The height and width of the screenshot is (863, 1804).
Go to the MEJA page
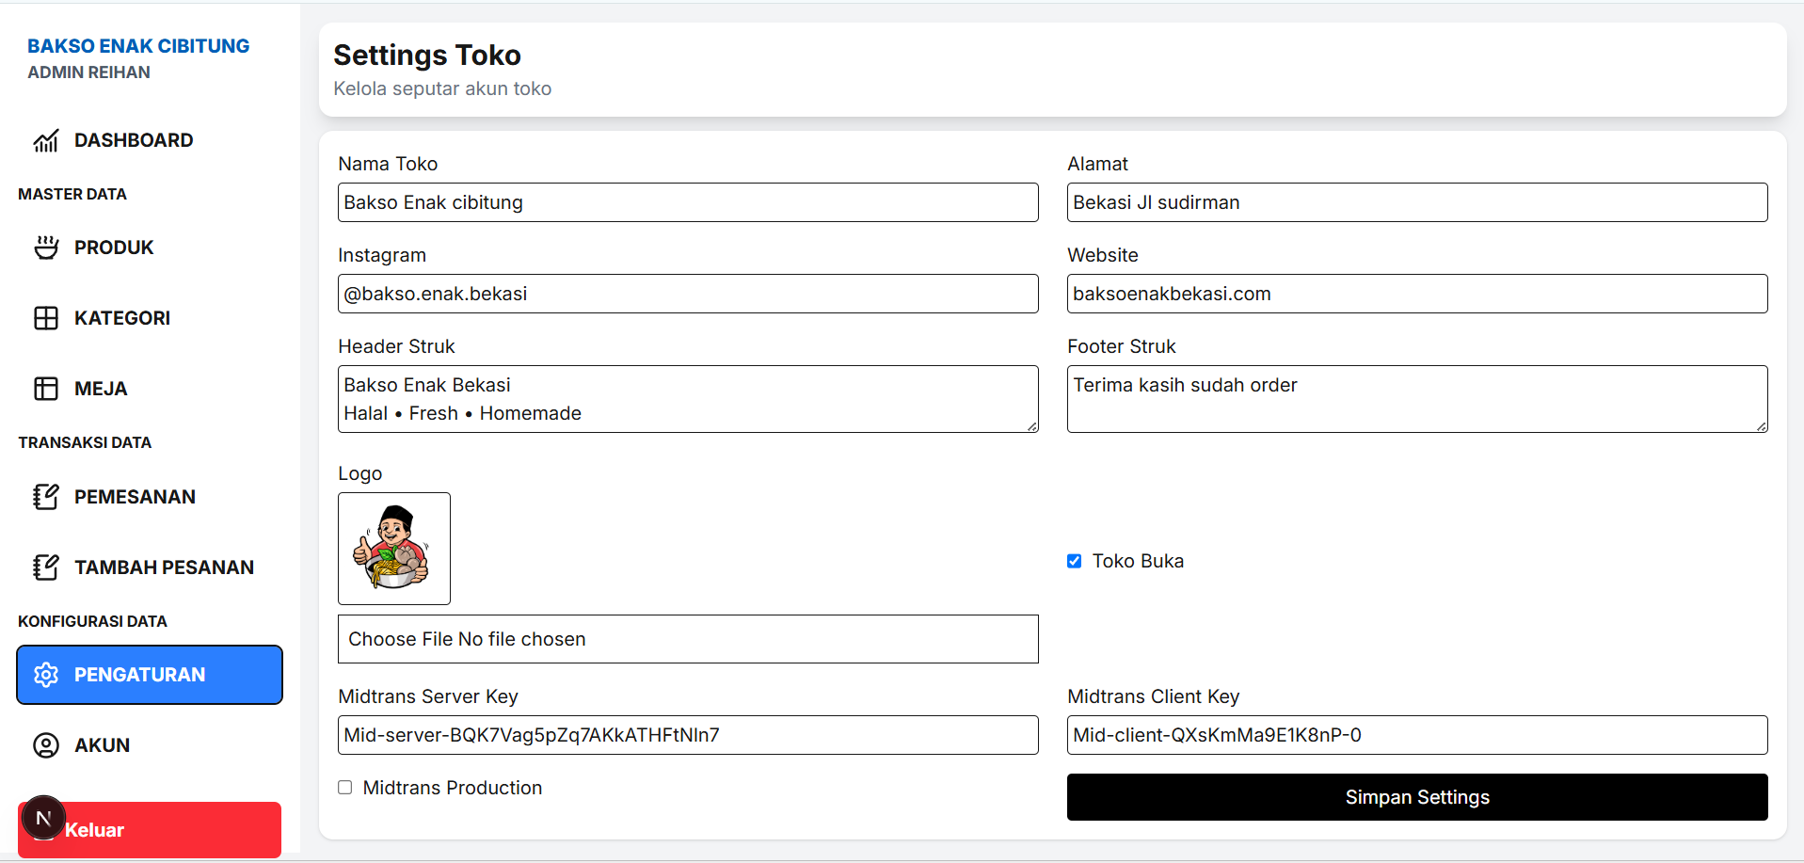[x=150, y=389]
